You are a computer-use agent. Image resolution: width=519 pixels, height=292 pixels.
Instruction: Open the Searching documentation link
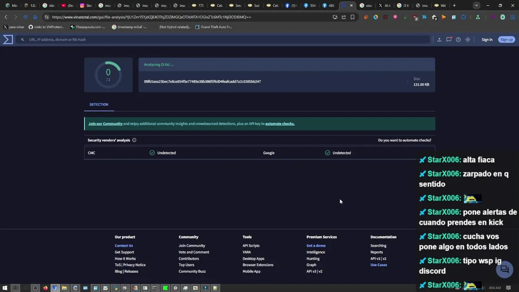pos(378,246)
